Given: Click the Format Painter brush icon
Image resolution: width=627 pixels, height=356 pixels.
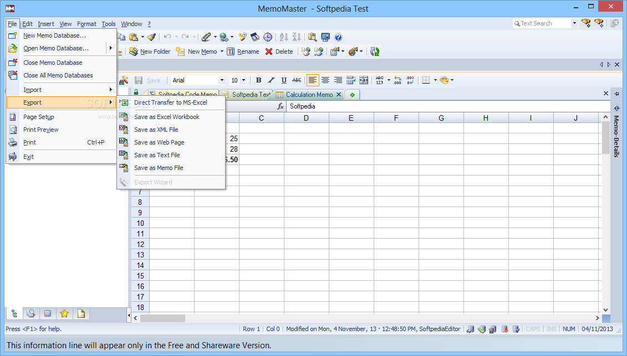Looking at the screenshot, I should coord(151,37).
